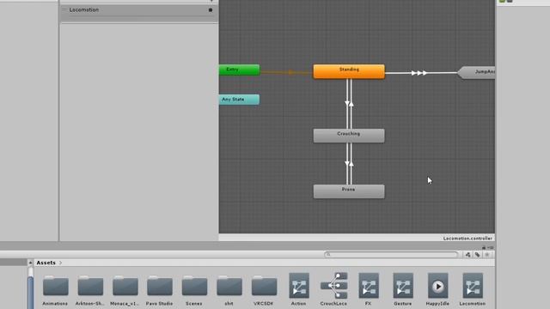Open the Animations folder
Screen dimensions: 550x309
[x=55, y=290]
